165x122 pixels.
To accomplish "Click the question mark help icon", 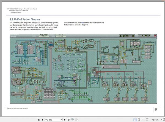I will pyautogui.click(x=149, y=36).
